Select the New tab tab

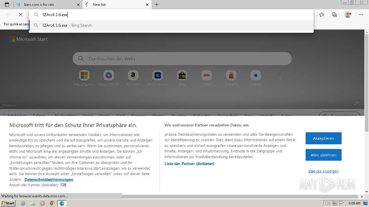coord(117,5)
